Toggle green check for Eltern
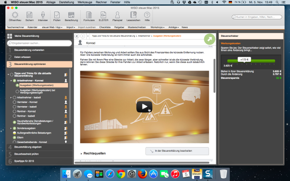This screenshot has height=181, width=290. click(15, 138)
